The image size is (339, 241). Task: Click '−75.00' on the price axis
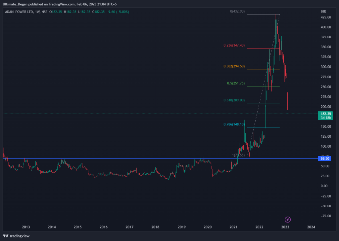coord(326,216)
